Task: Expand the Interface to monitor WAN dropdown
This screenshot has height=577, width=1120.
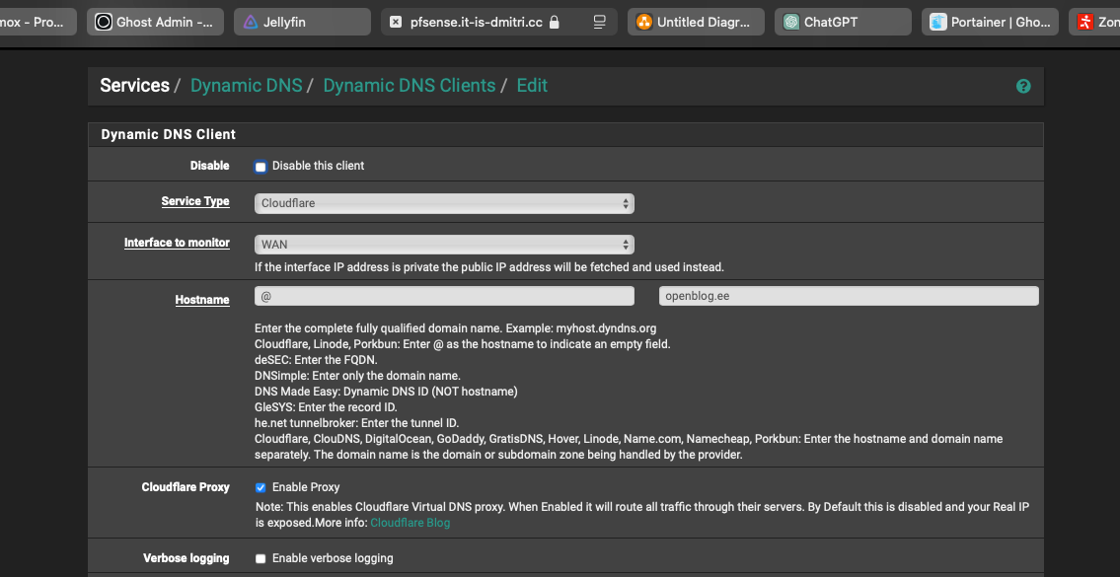Action: pos(444,245)
